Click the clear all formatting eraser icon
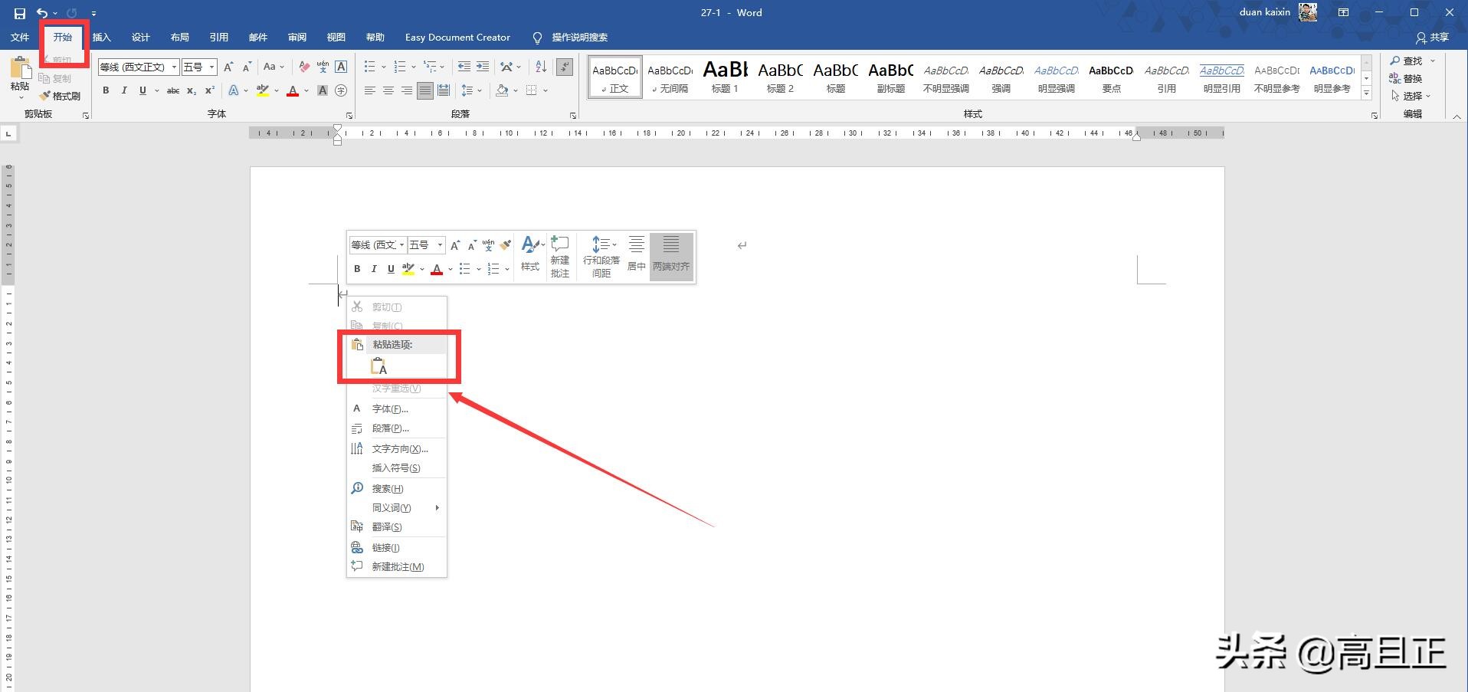This screenshot has width=1468, height=692. [304, 67]
